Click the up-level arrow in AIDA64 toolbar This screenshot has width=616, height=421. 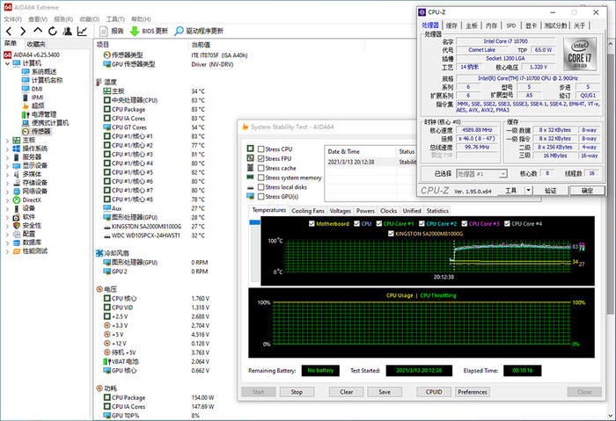coord(38,31)
